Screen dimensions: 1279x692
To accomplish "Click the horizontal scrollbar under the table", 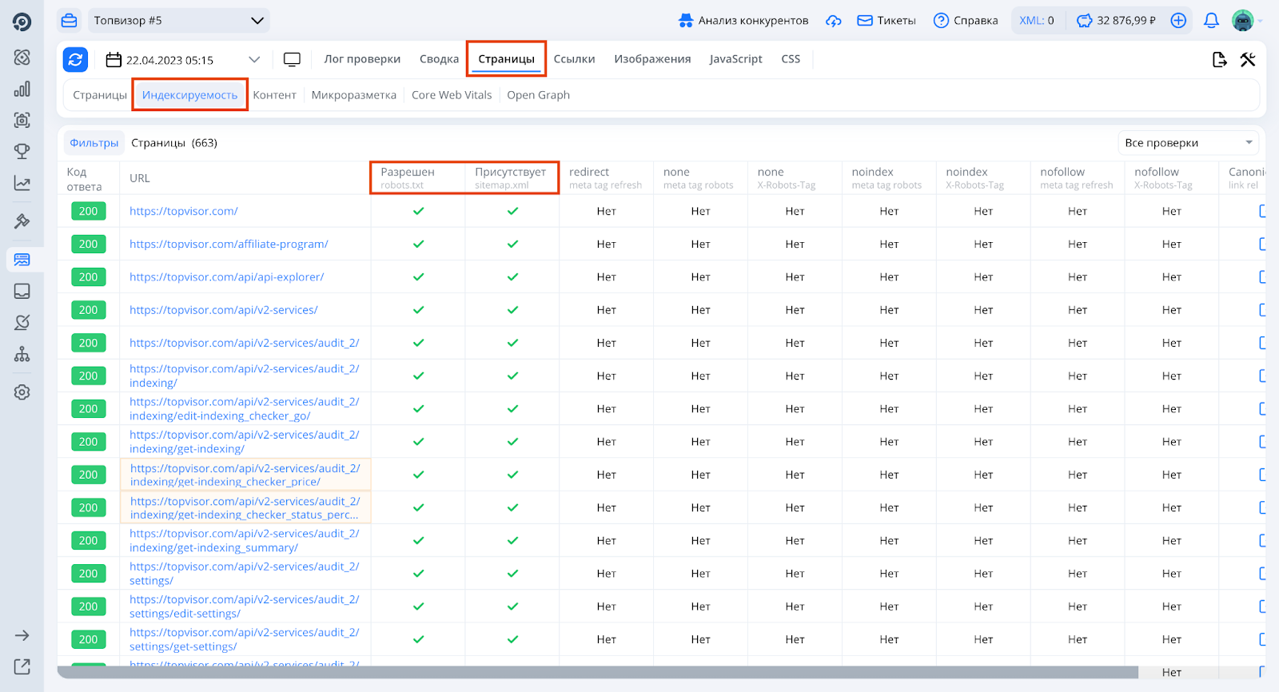I will 598,672.
